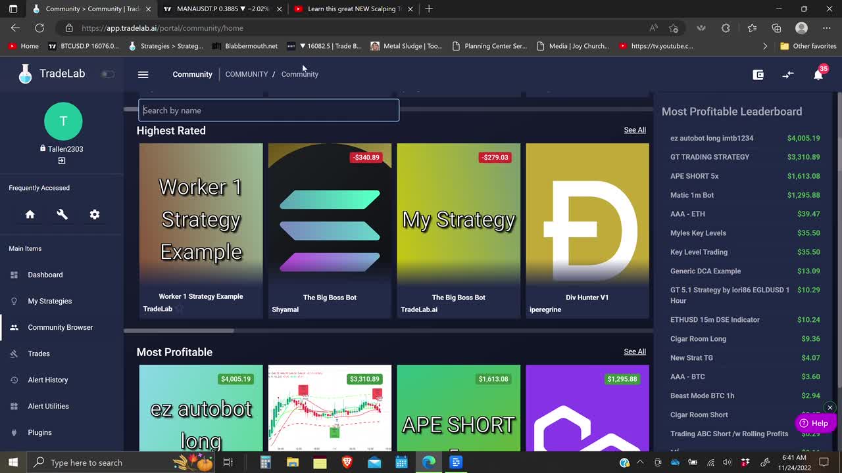842x473 pixels.
Task: Open the settings gear under Frequently Accessed
Action: (x=95, y=214)
